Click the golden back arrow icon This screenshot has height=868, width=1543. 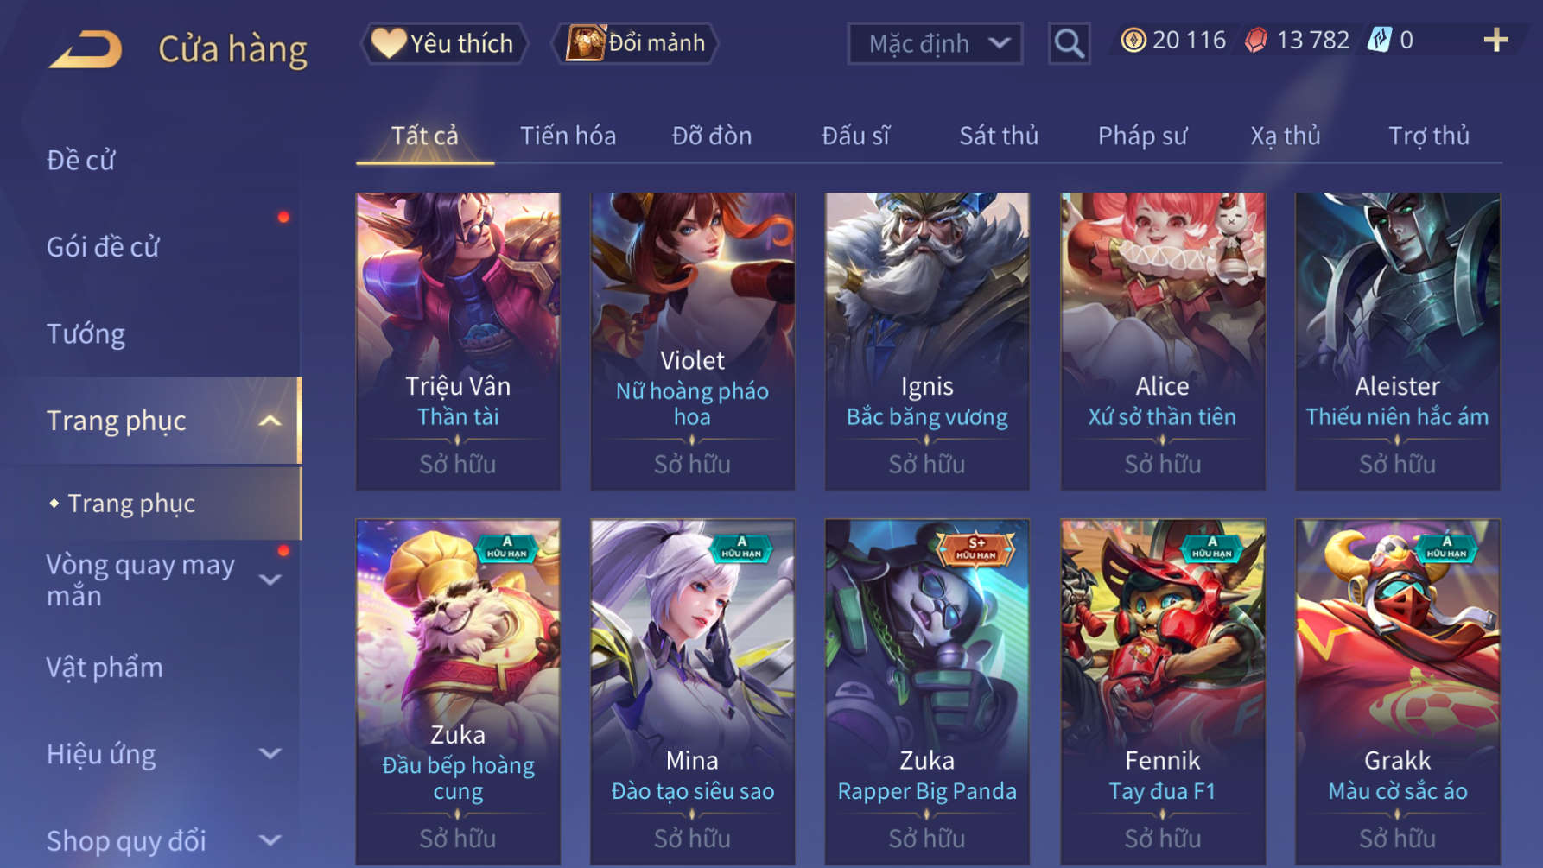point(86,49)
